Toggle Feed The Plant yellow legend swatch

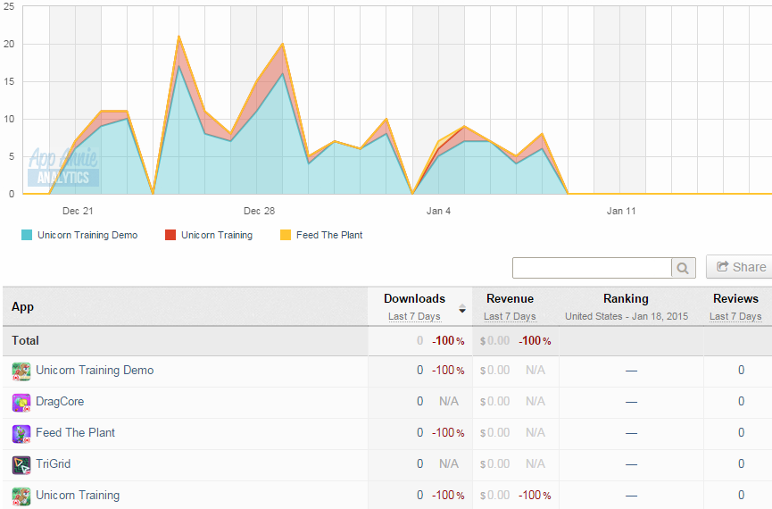pyautogui.click(x=286, y=235)
